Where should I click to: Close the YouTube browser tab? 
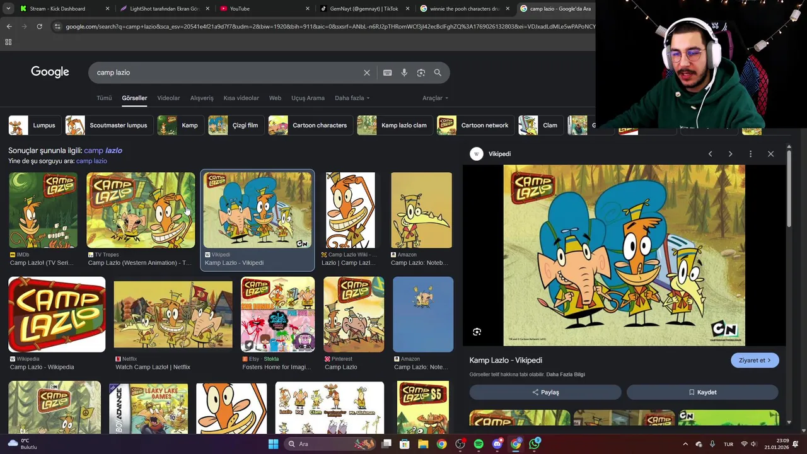(x=308, y=9)
